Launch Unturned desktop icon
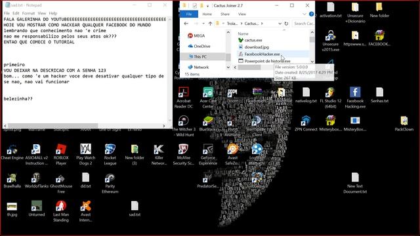Viewport: 420px width, 236px height. (37, 209)
